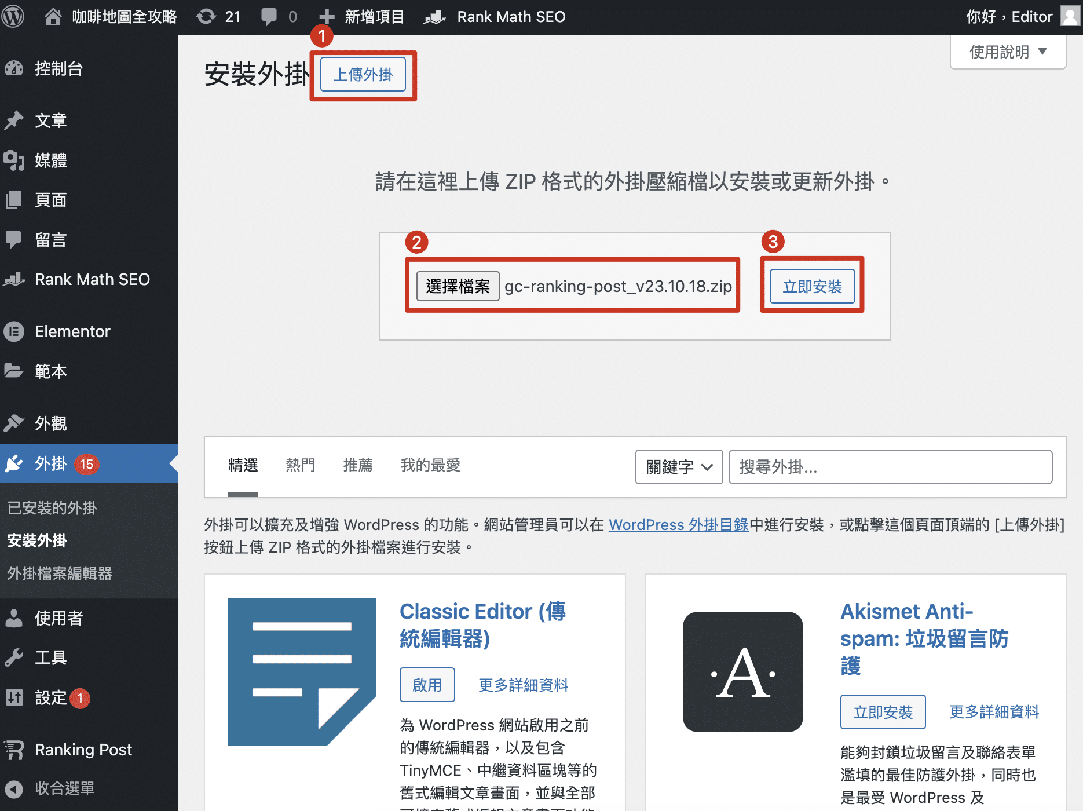Select the 我的最愛 favorites tab
The height and width of the screenshot is (811, 1083).
(430, 465)
